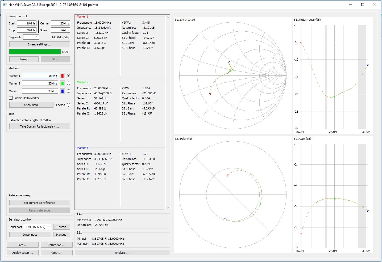Click the red marker on S11 Return Loss plot

pyautogui.click(x=301, y=43)
